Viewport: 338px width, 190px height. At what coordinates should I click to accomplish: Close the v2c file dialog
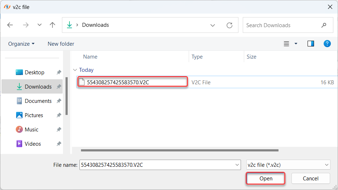330,7
